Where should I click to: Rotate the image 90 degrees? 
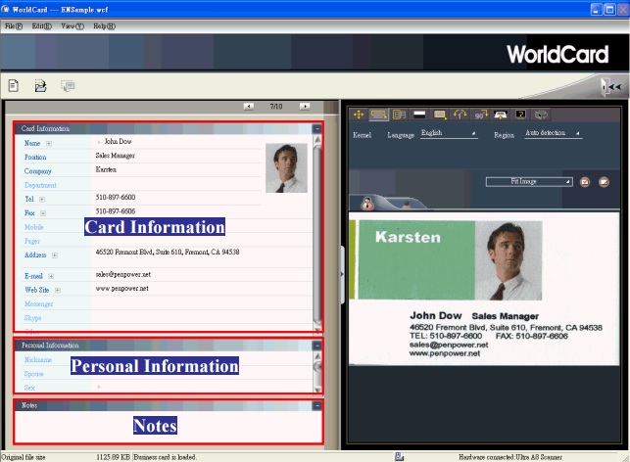click(481, 115)
